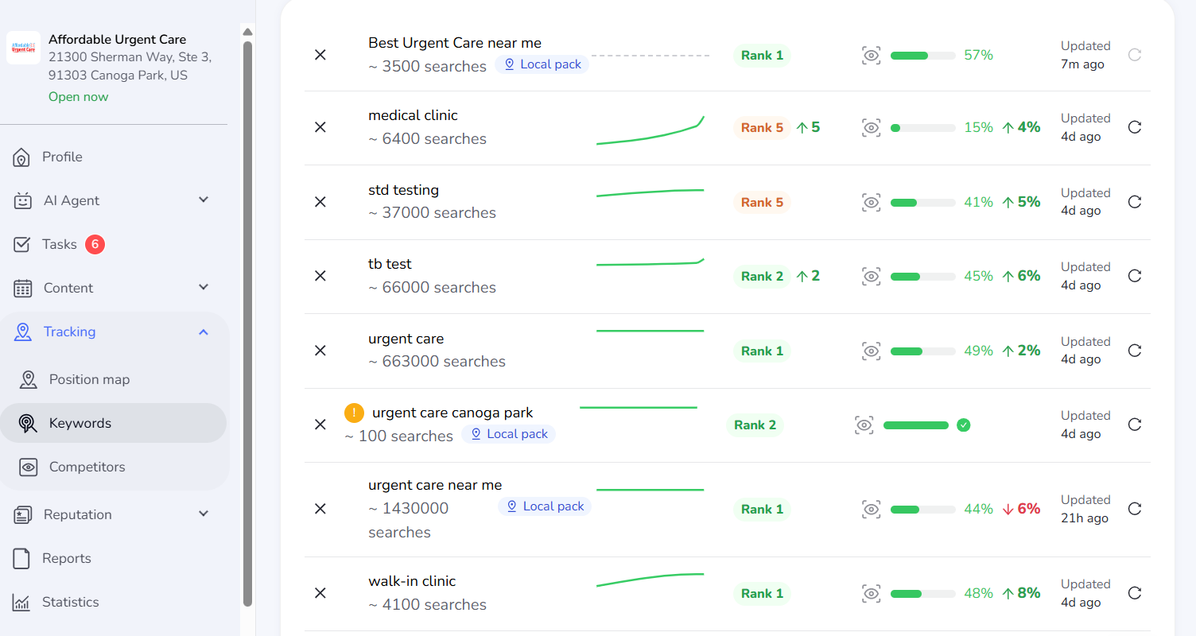Viewport: 1196px width, 636px height.
Task: Delete the walk-in clinic keyword row
Action: tap(320, 593)
